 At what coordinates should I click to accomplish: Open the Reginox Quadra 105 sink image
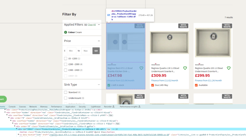click(213, 42)
